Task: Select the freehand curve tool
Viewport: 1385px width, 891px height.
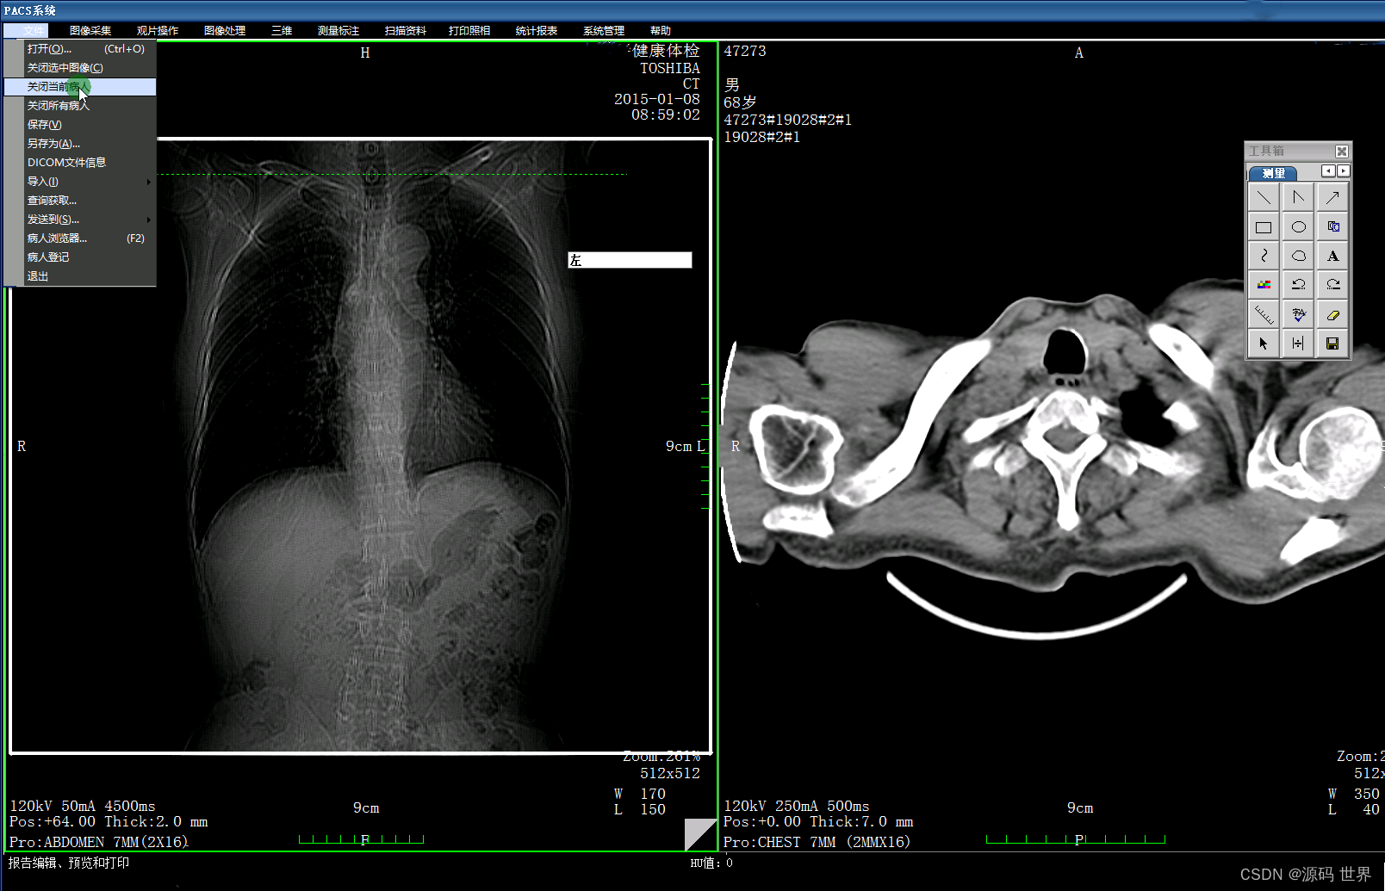Action: (1264, 256)
